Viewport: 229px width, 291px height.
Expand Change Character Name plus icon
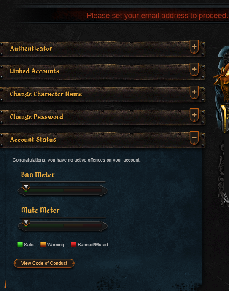[194, 92]
